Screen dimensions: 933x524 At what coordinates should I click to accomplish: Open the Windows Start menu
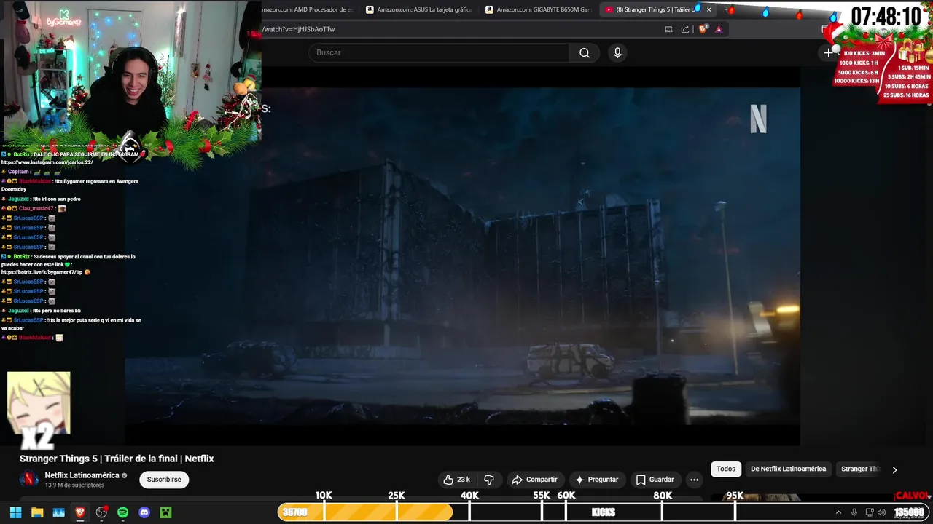tap(15, 512)
